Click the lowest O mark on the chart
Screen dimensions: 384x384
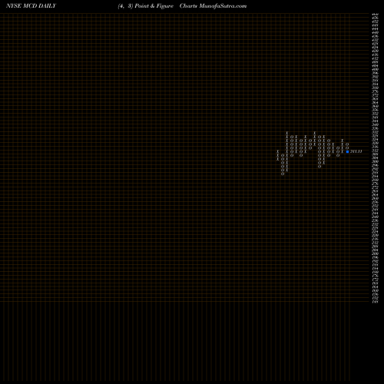283,174
